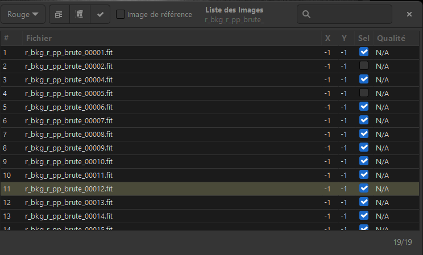Click the checkmark toolbar icon
The width and height of the screenshot is (423, 255).
click(x=100, y=14)
